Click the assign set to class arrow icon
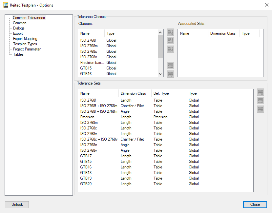 (x=171, y=66)
